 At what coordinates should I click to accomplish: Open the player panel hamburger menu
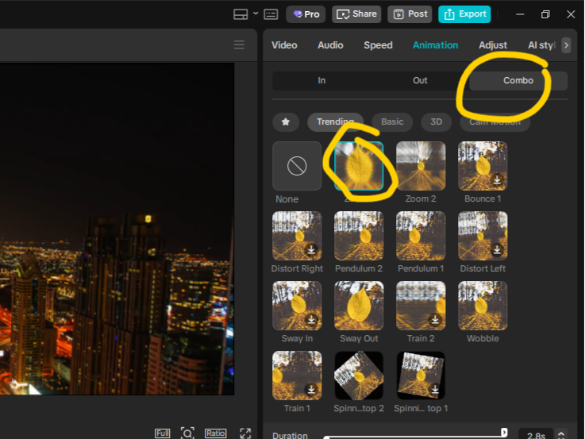pyautogui.click(x=239, y=45)
